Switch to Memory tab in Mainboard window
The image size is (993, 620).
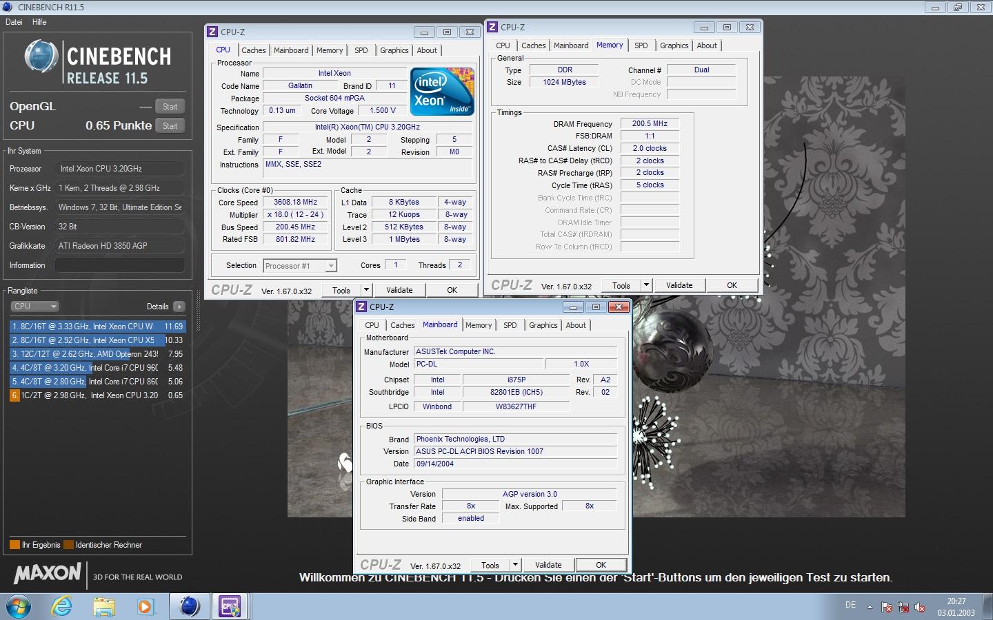(x=479, y=325)
